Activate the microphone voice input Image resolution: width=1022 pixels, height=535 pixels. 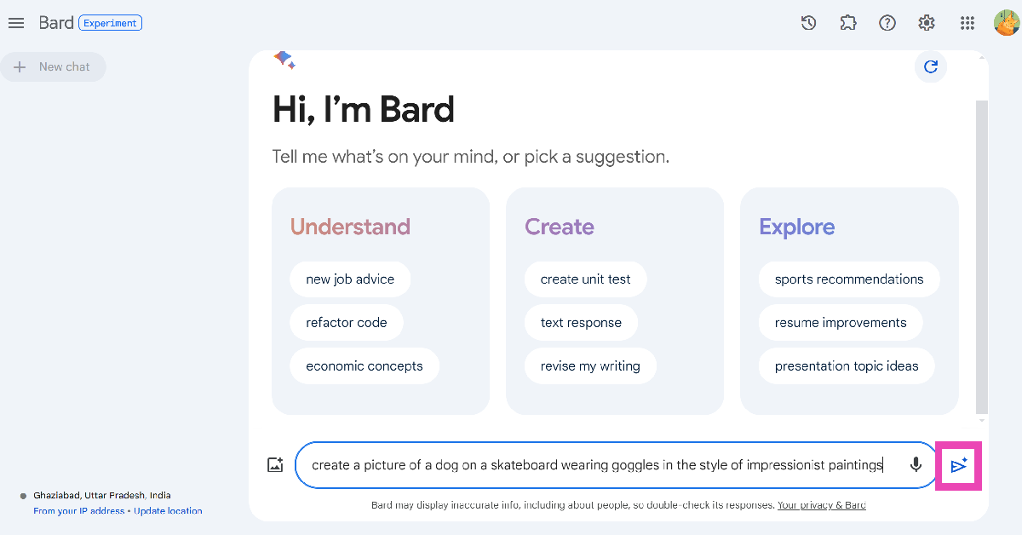click(x=916, y=465)
